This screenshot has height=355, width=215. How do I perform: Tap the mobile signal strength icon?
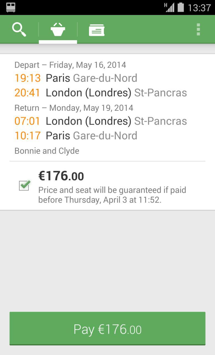point(169,7)
